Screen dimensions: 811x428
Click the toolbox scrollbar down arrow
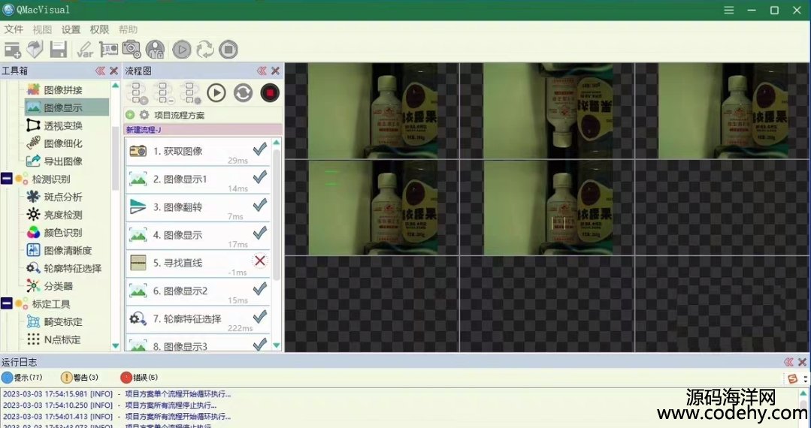[115, 345]
